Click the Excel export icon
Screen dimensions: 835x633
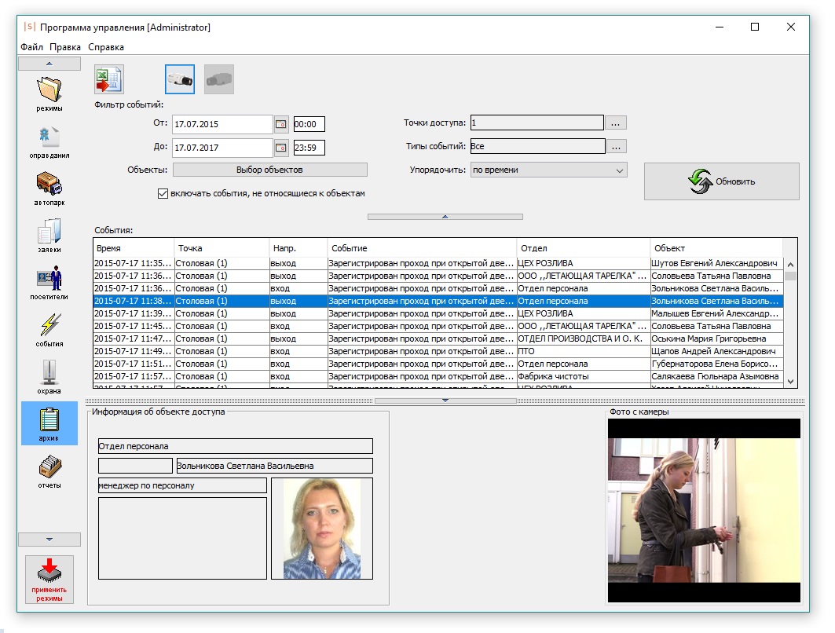point(108,79)
